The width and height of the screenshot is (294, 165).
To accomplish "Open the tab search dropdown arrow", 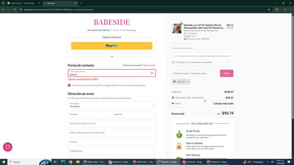I will coord(3,3).
